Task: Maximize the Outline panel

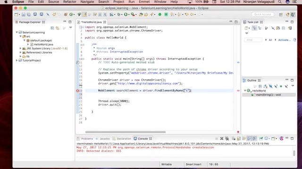Action: click(x=292, y=80)
